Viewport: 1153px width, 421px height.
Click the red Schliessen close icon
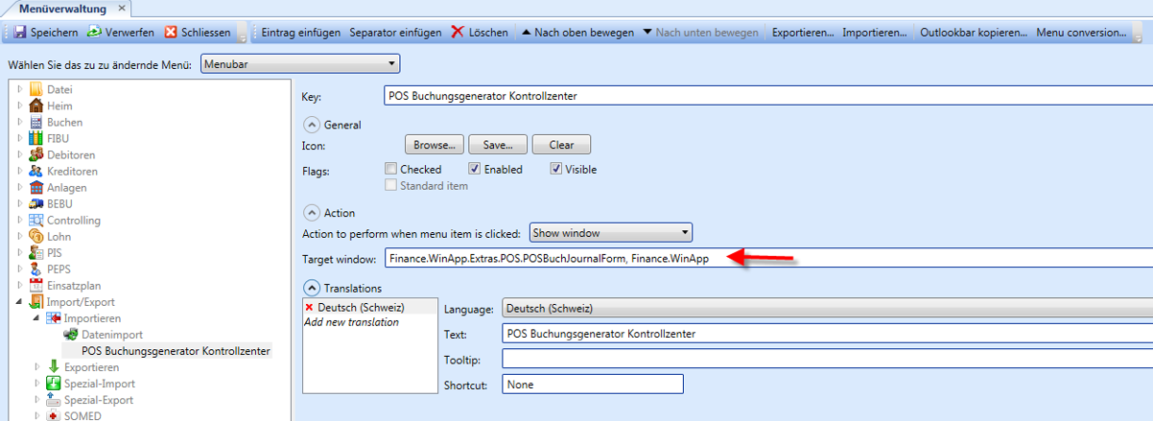click(x=171, y=33)
